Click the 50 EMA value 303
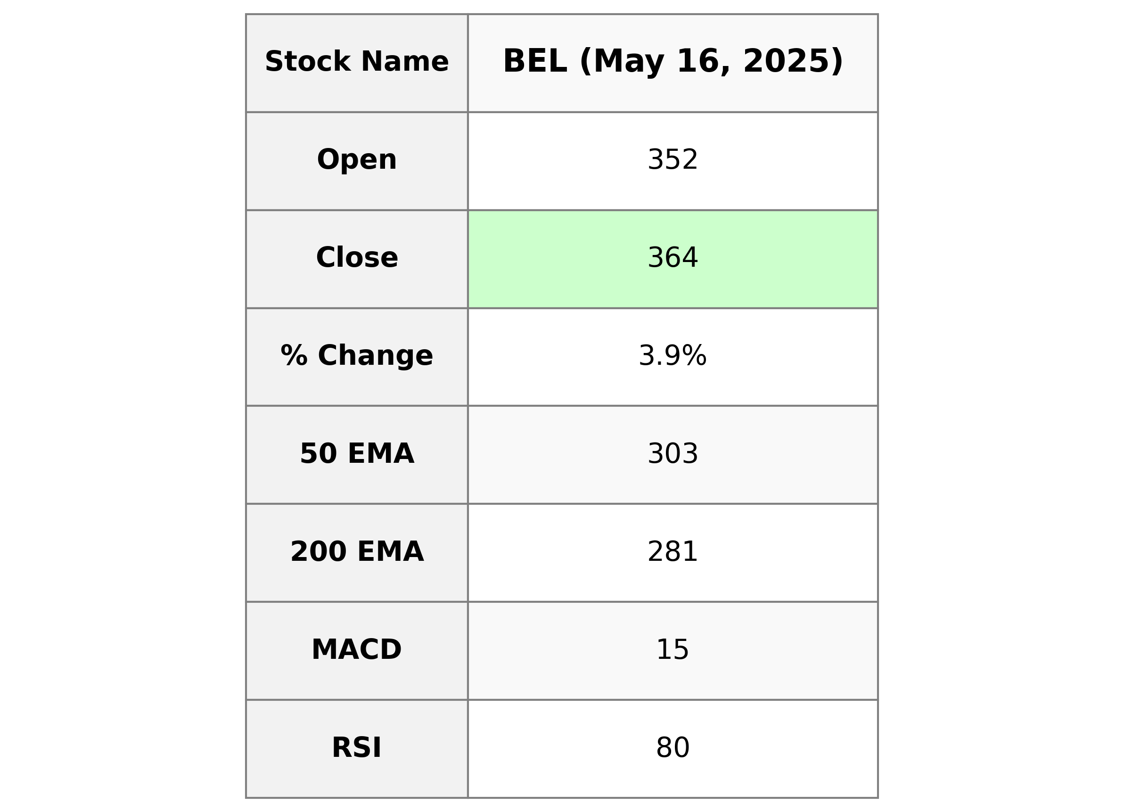 click(x=672, y=453)
